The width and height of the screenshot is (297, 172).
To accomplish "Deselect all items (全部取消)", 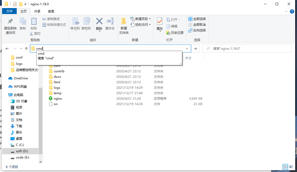I will click(x=197, y=24).
